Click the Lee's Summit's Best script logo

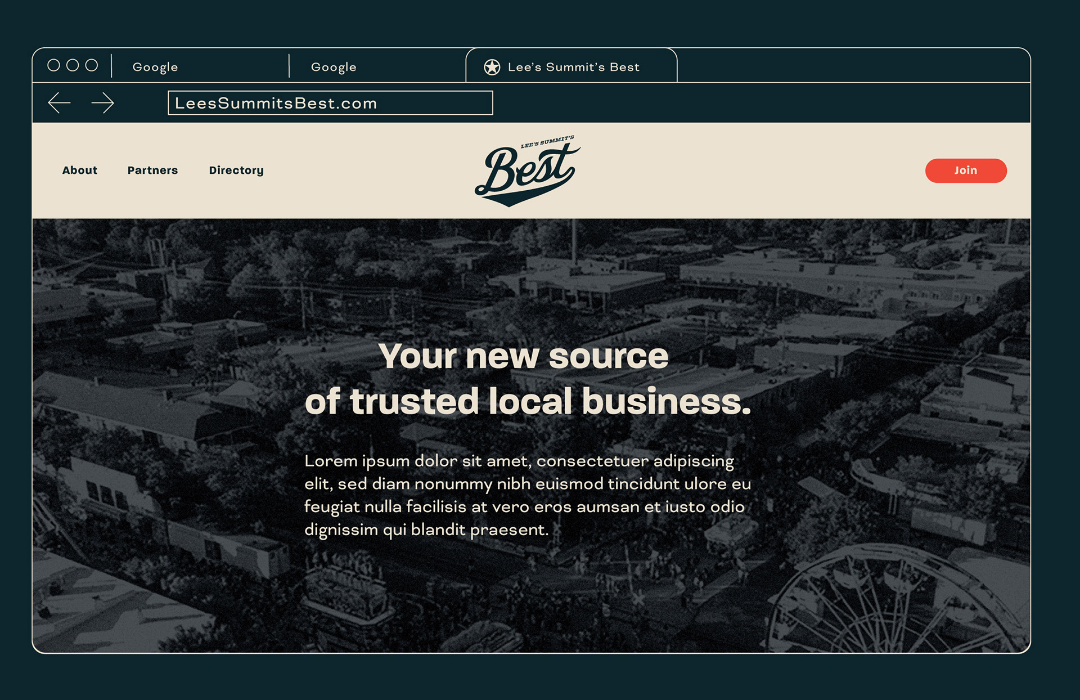pos(528,171)
